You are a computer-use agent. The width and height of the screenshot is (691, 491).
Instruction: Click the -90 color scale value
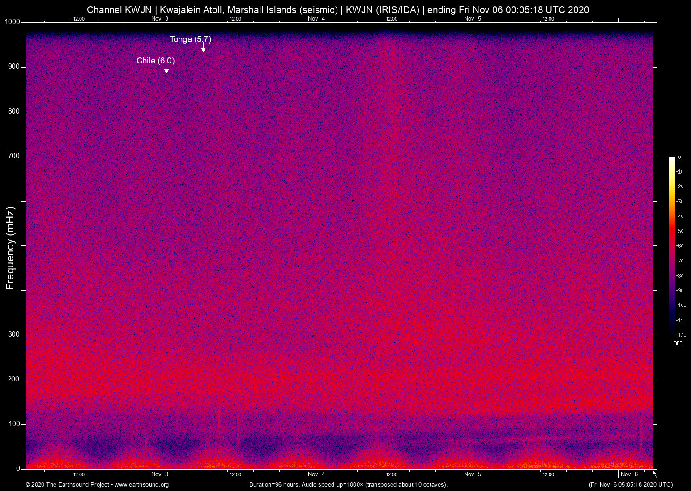pyautogui.click(x=680, y=291)
